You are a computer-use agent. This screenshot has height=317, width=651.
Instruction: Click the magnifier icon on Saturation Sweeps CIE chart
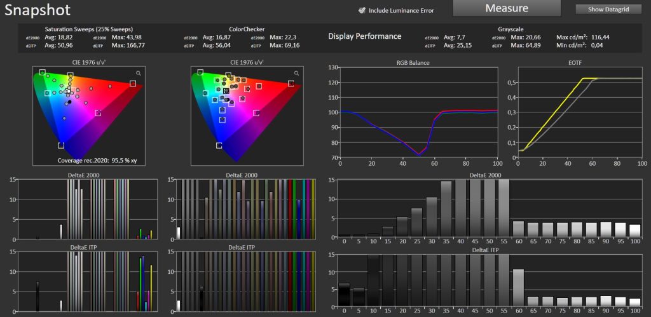click(x=138, y=73)
